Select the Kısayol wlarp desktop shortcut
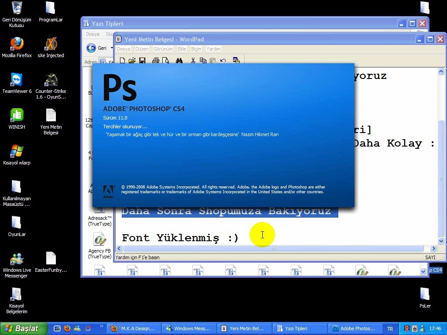Viewport: 447px width, 335px height. pyautogui.click(x=17, y=155)
